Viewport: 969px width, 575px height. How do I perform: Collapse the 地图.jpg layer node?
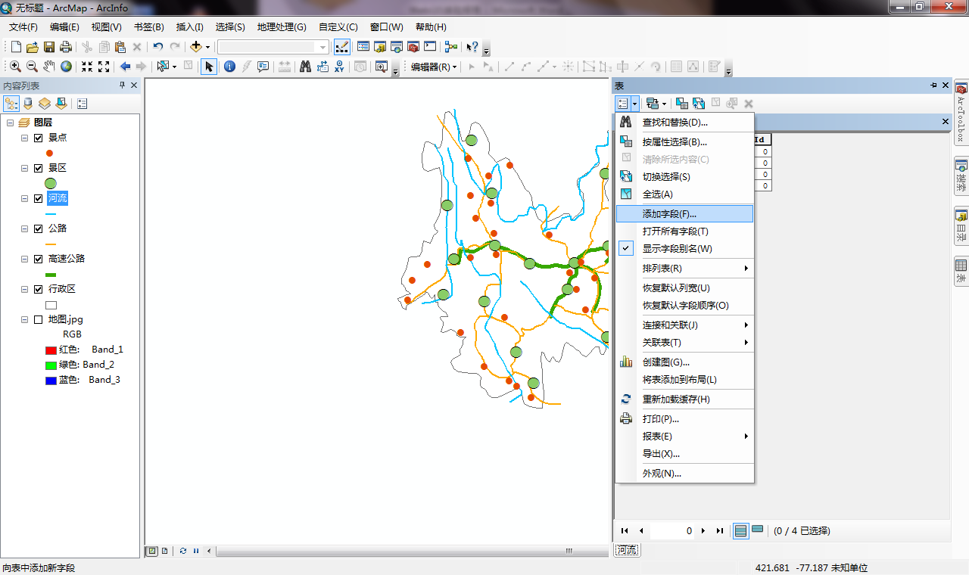click(x=24, y=319)
